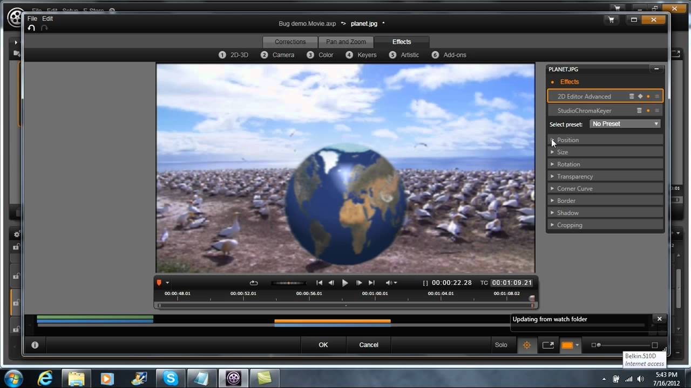Viewport: 691px width, 388px height.
Task: Open the Artistic effects category
Action: click(x=404, y=55)
